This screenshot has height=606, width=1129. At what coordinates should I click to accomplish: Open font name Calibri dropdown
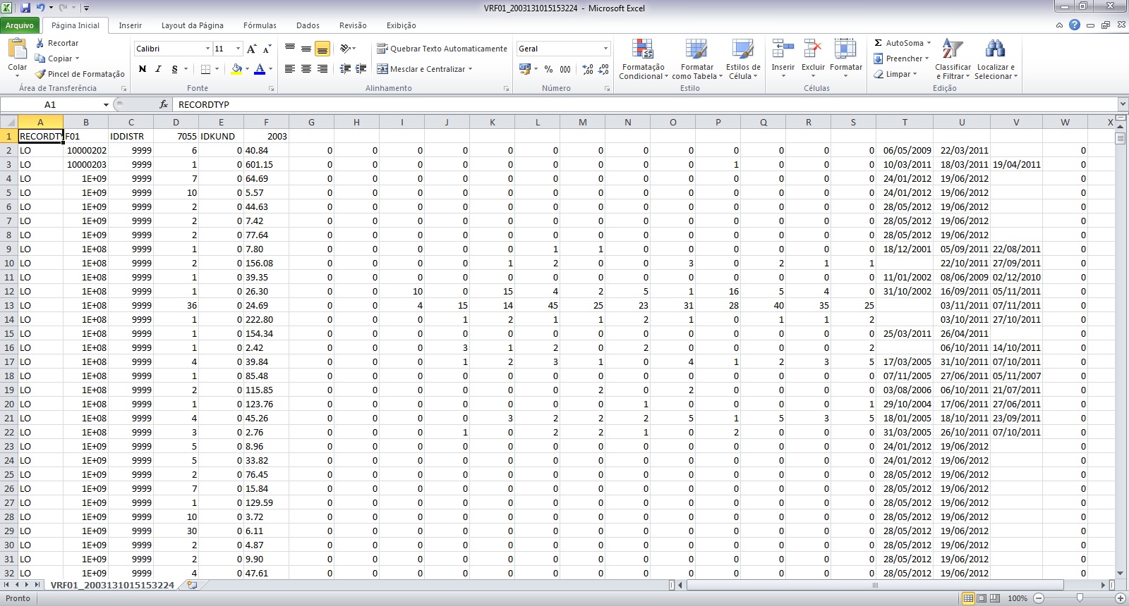(207, 49)
